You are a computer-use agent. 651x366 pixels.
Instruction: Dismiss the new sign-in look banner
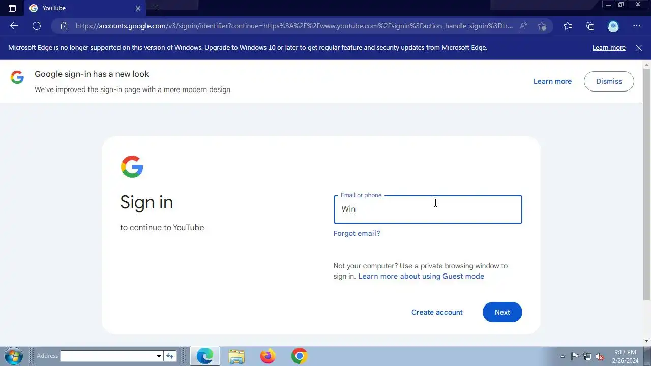pos(609,81)
